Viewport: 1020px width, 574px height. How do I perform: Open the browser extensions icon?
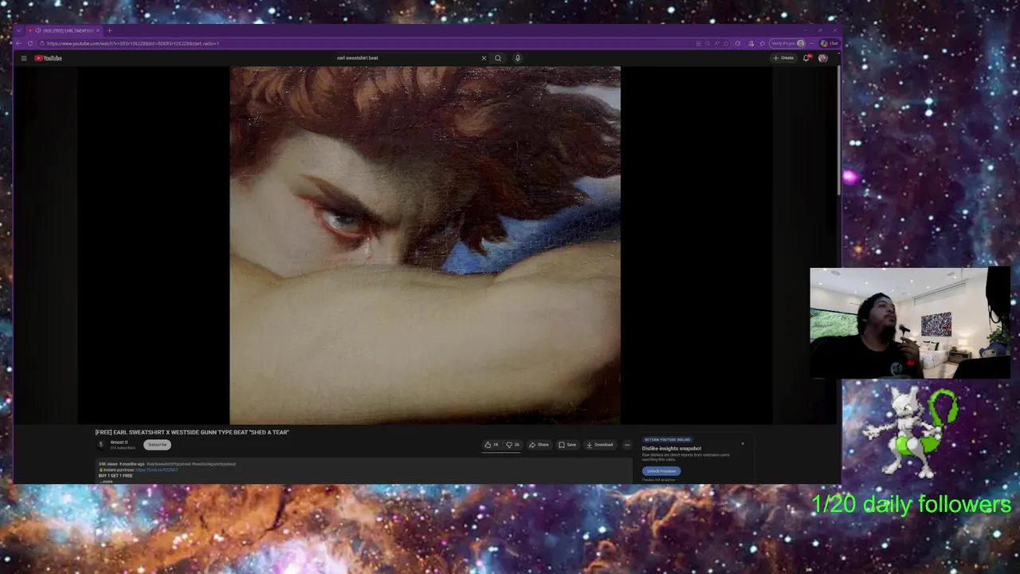click(x=738, y=43)
